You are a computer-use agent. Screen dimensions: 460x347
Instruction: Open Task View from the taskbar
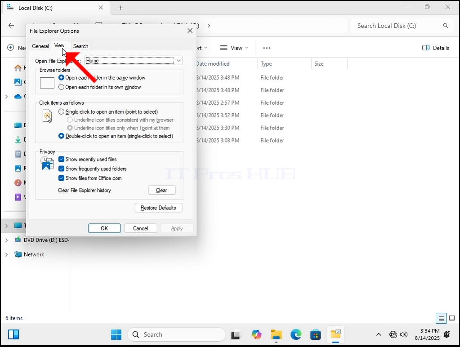[x=235, y=335]
